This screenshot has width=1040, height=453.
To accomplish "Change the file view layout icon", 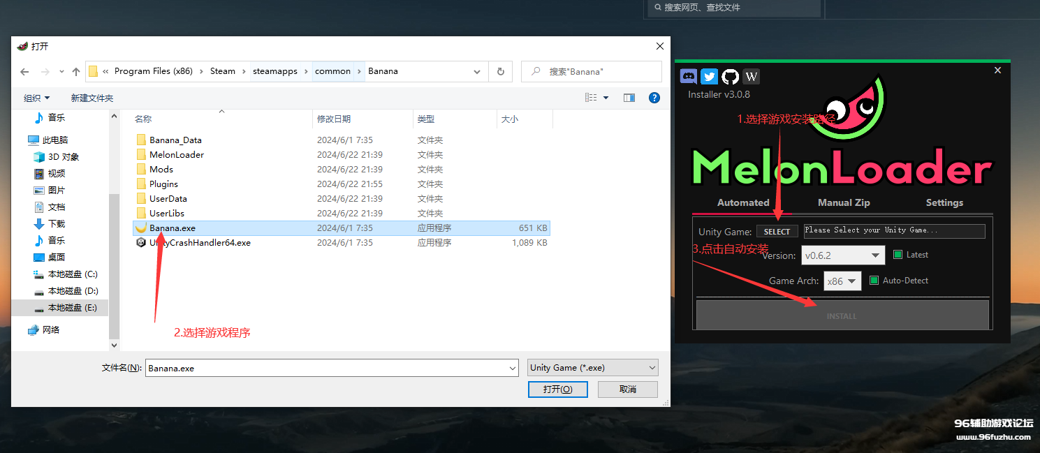I will (591, 98).
